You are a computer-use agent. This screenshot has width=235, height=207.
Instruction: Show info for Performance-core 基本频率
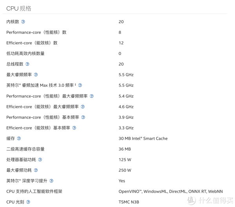(83, 117)
